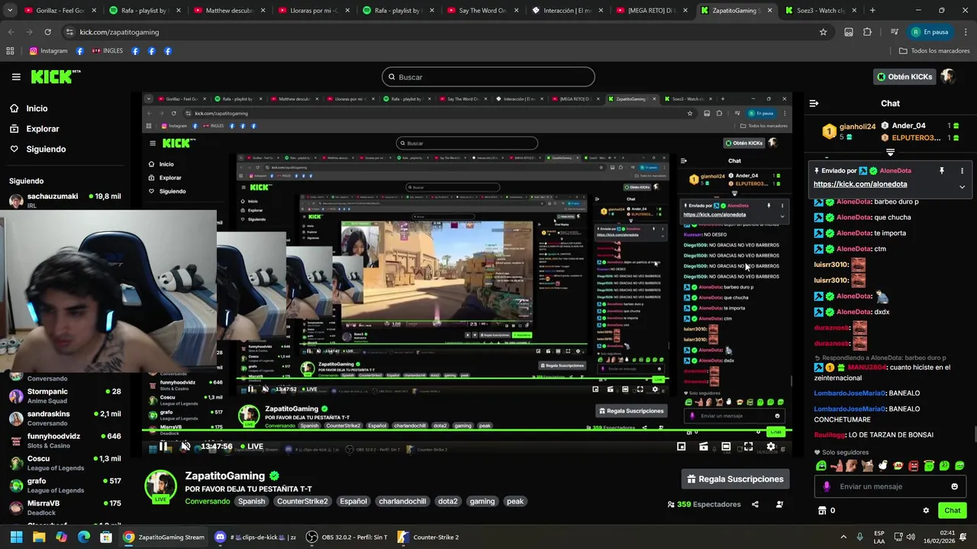This screenshot has height=549, width=977.
Task: Click the first LombardoJoseMaria0 chat username
Action: (x=849, y=393)
